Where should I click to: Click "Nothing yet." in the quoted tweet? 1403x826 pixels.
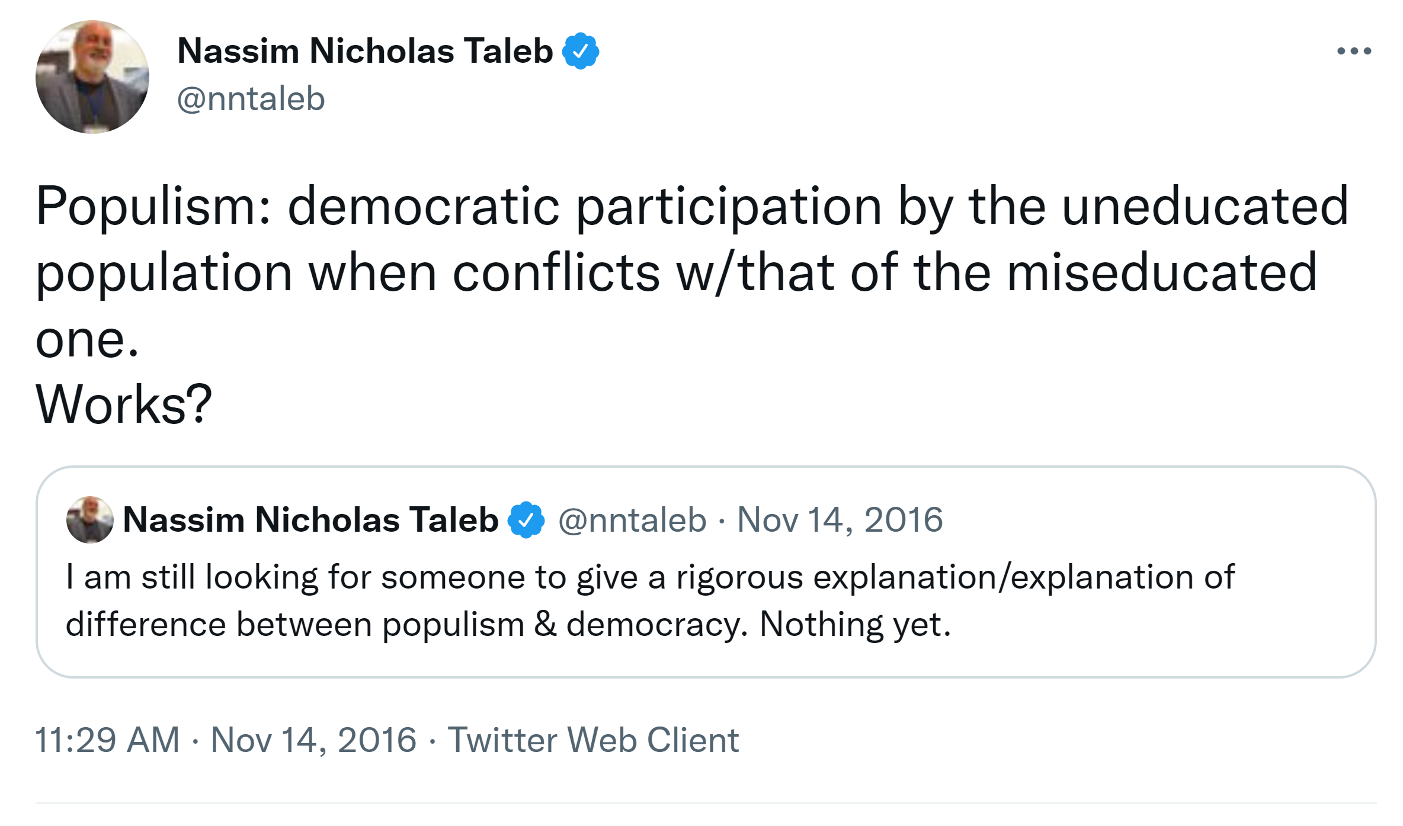855,624
